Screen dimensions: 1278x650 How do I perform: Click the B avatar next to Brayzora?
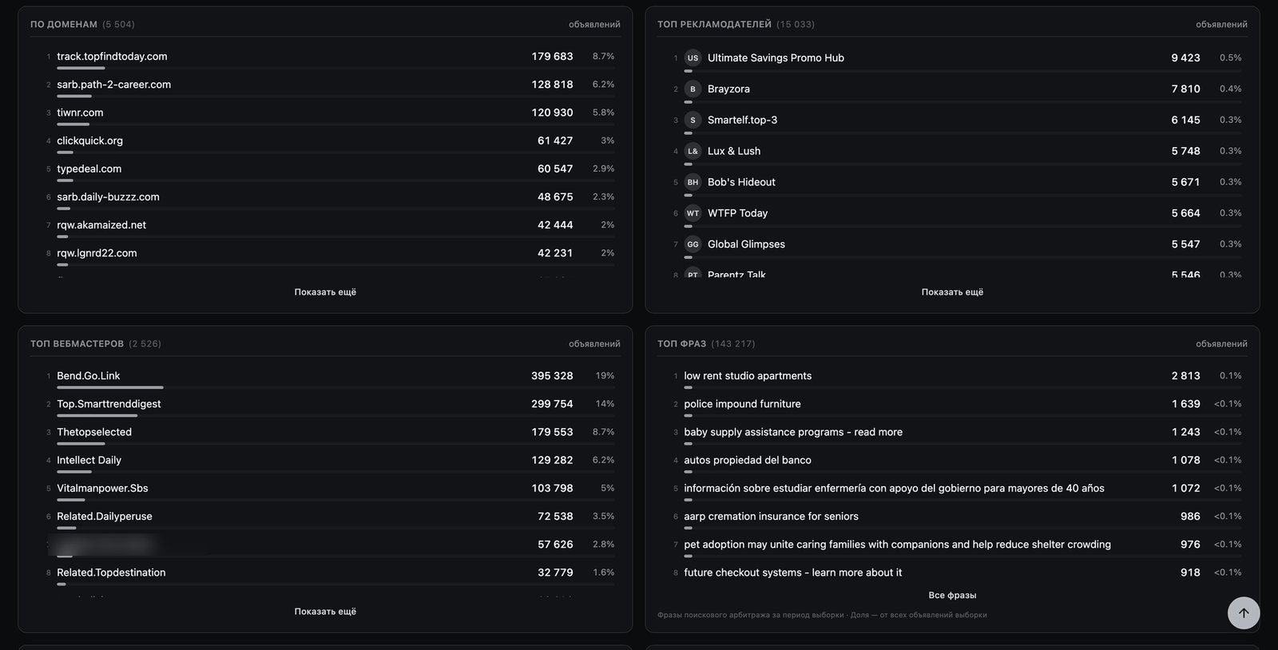[x=693, y=89]
